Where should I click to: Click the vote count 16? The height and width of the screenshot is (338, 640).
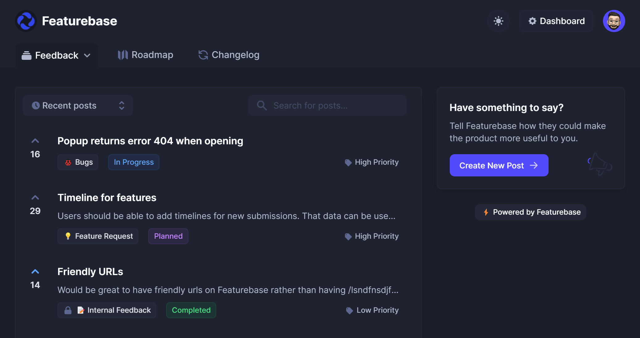pos(35,154)
